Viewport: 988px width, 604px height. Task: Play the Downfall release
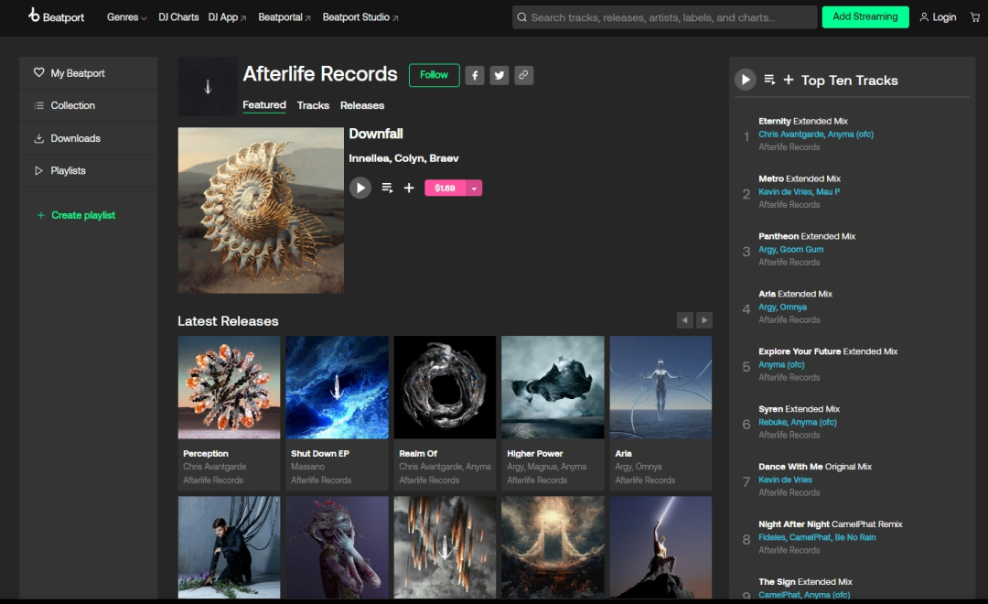[x=360, y=188]
